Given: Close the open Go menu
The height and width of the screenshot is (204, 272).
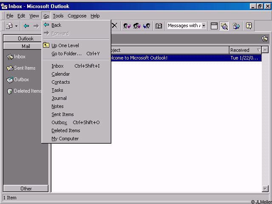Looking at the screenshot, I should coord(46,16).
